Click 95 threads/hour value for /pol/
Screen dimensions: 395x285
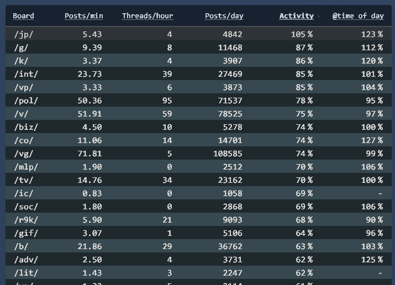tap(167, 101)
